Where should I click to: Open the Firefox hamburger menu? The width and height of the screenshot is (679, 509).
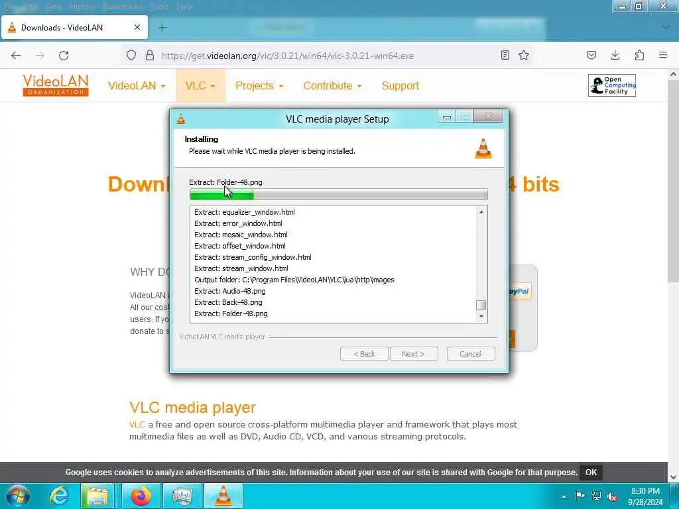(x=663, y=55)
